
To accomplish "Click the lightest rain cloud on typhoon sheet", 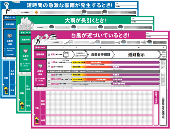I will click(71, 42).
